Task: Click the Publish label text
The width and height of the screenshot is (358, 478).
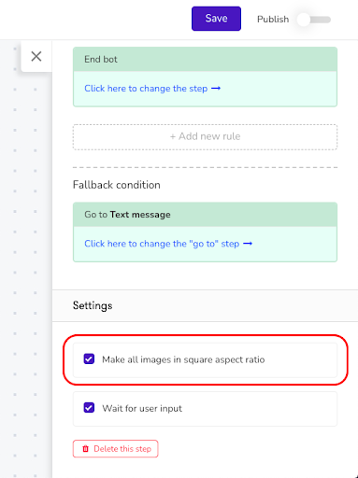Action: pos(273,20)
